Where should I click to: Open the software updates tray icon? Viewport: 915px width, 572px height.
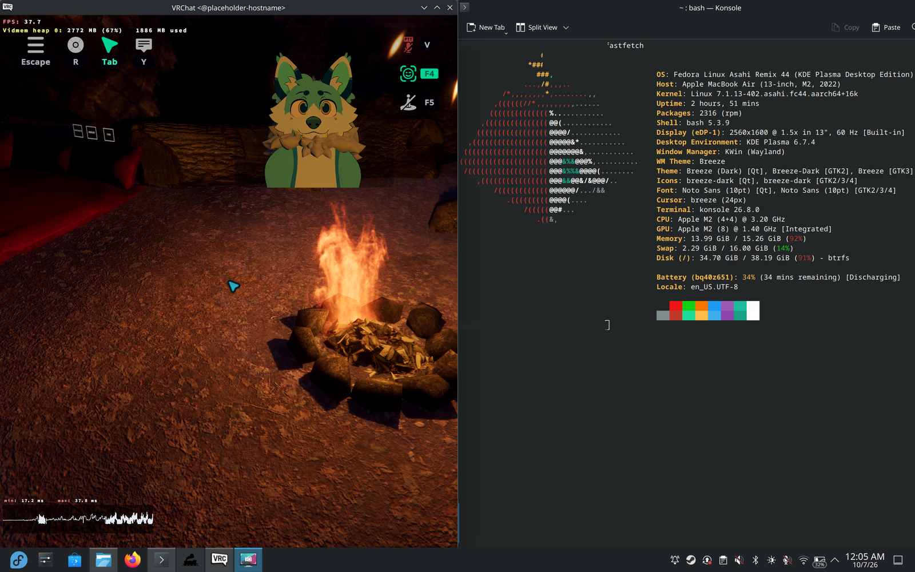pyautogui.click(x=707, y=560)
